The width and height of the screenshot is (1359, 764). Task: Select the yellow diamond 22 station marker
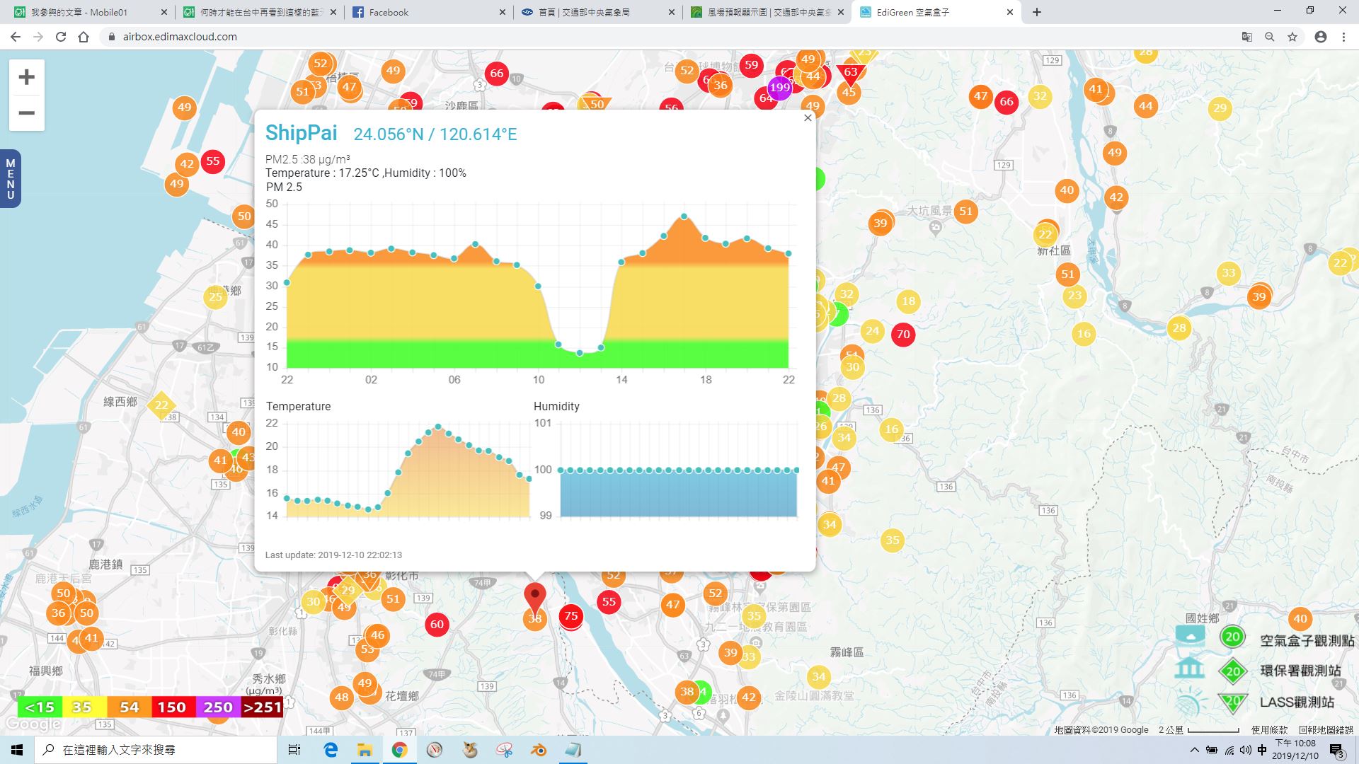161,405
